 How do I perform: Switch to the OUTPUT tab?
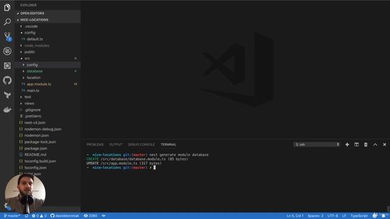tap(116, 145)
